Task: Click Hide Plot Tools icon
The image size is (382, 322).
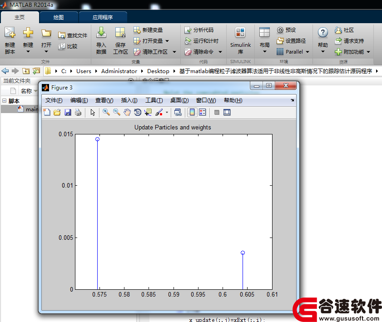Action: [217, 112]
